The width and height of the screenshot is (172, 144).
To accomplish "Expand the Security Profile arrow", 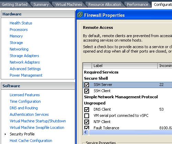I will (x=5, y=134).
